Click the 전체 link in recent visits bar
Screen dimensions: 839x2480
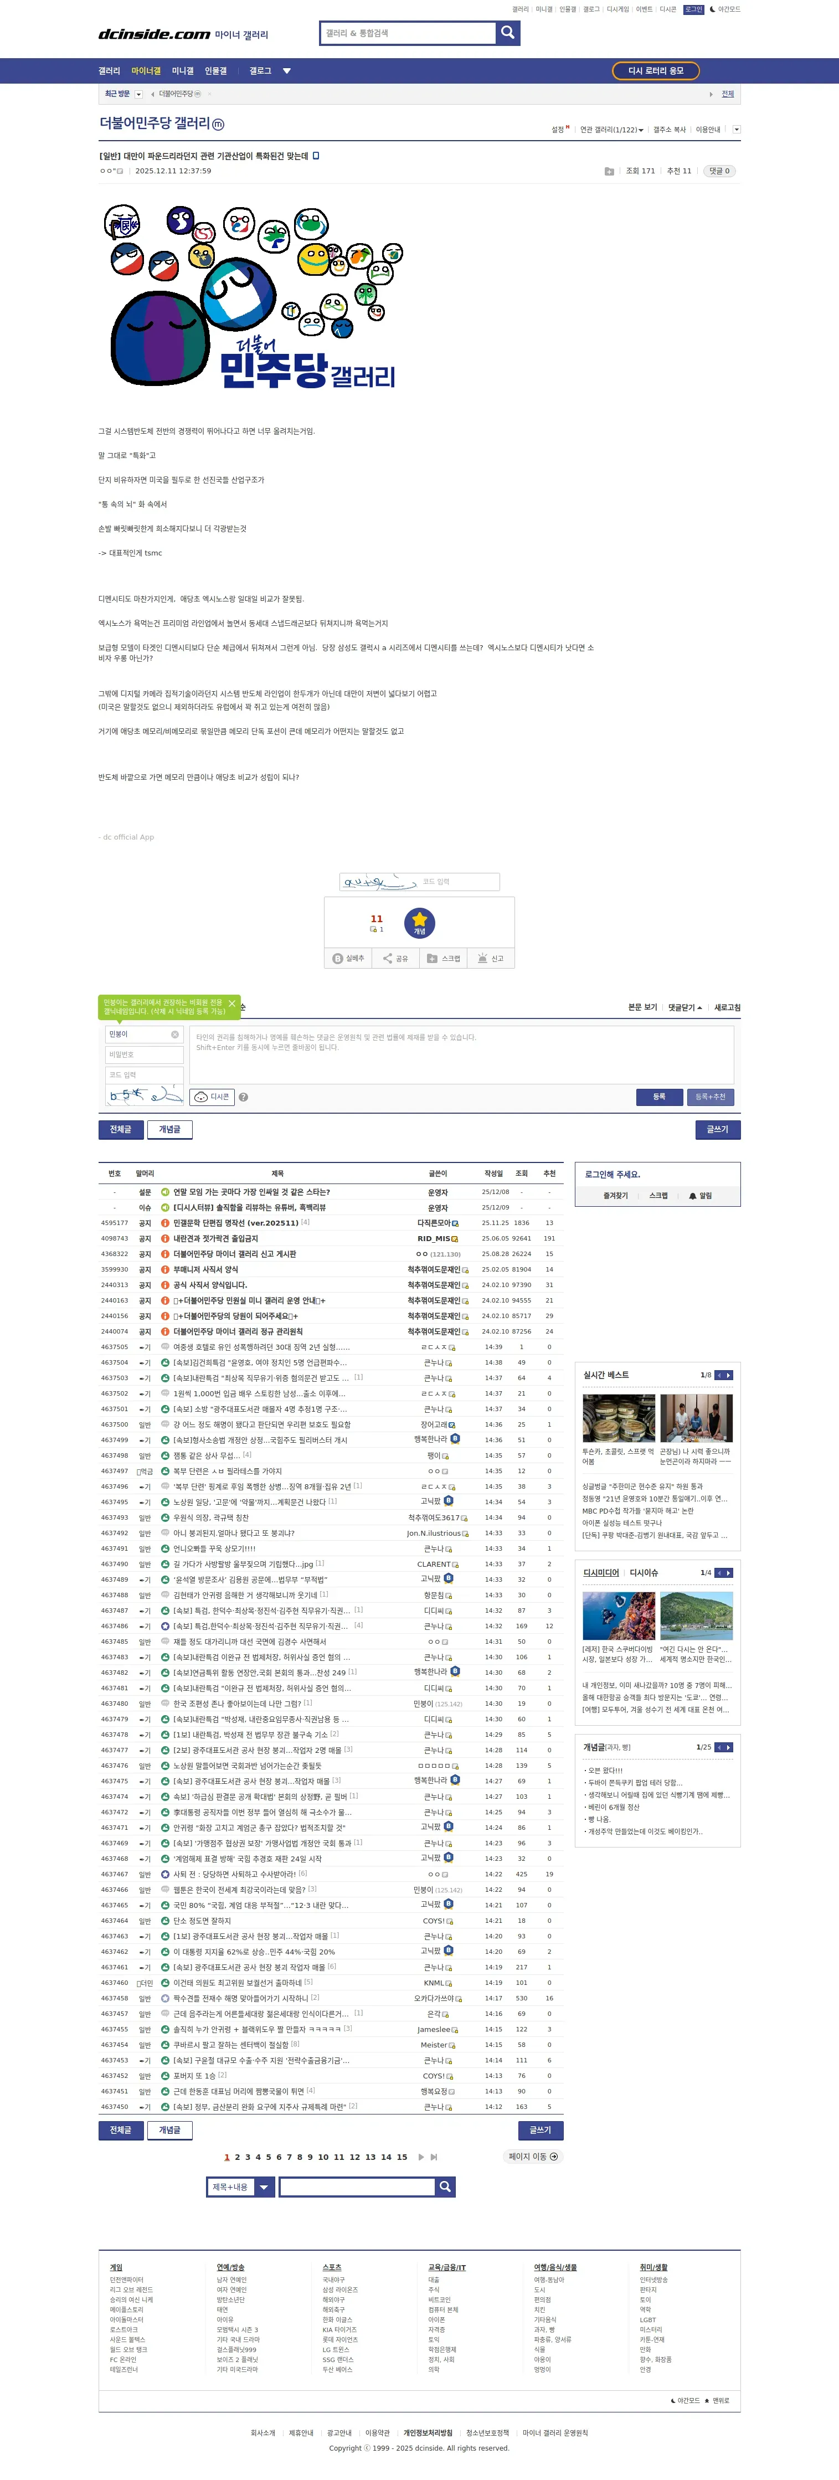728,94
